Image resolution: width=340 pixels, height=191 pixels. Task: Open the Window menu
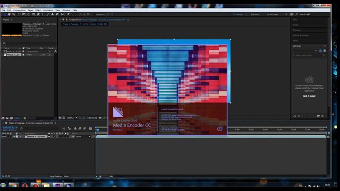point(66,10)
